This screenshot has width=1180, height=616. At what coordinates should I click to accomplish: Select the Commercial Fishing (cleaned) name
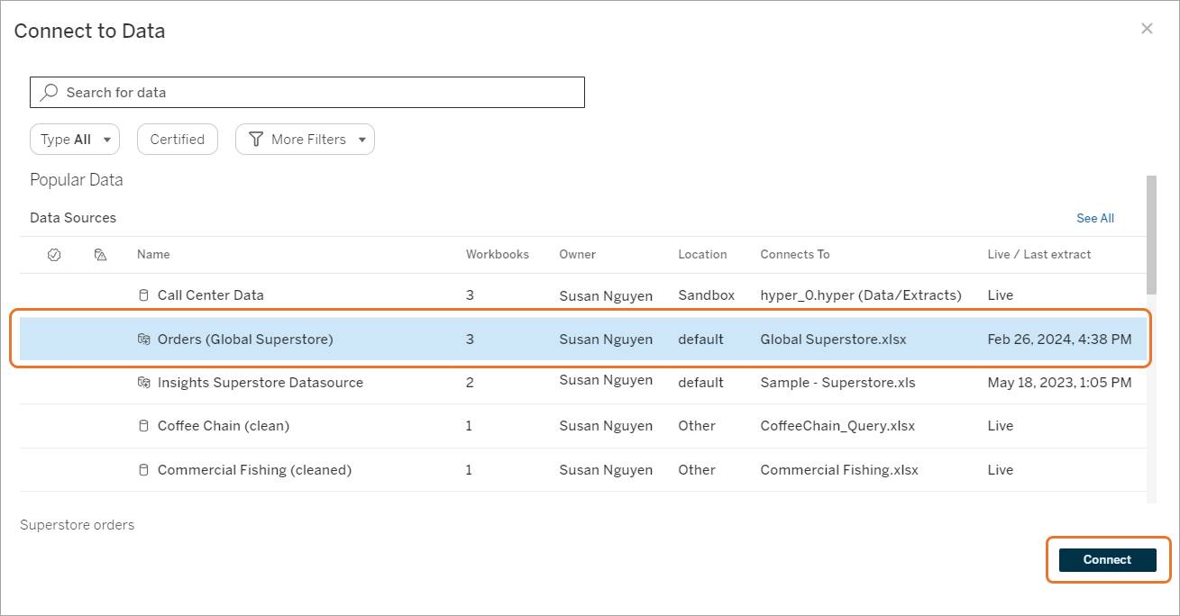coord(254,470)
